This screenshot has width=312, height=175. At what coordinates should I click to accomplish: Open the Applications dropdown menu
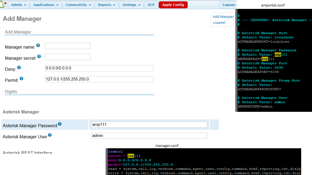(x=46, y=5)
